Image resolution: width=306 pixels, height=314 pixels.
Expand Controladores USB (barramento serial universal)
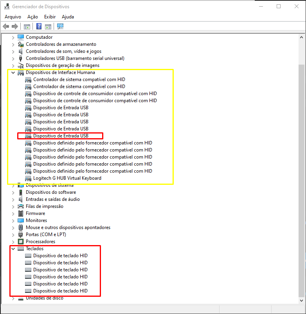tap(13, 58)
